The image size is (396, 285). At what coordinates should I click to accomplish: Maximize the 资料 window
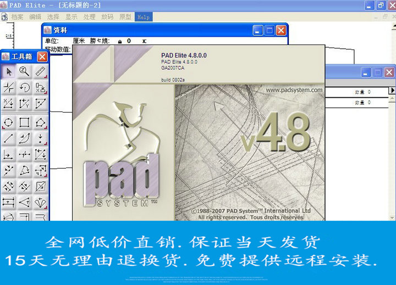click(x=269, y=31)
